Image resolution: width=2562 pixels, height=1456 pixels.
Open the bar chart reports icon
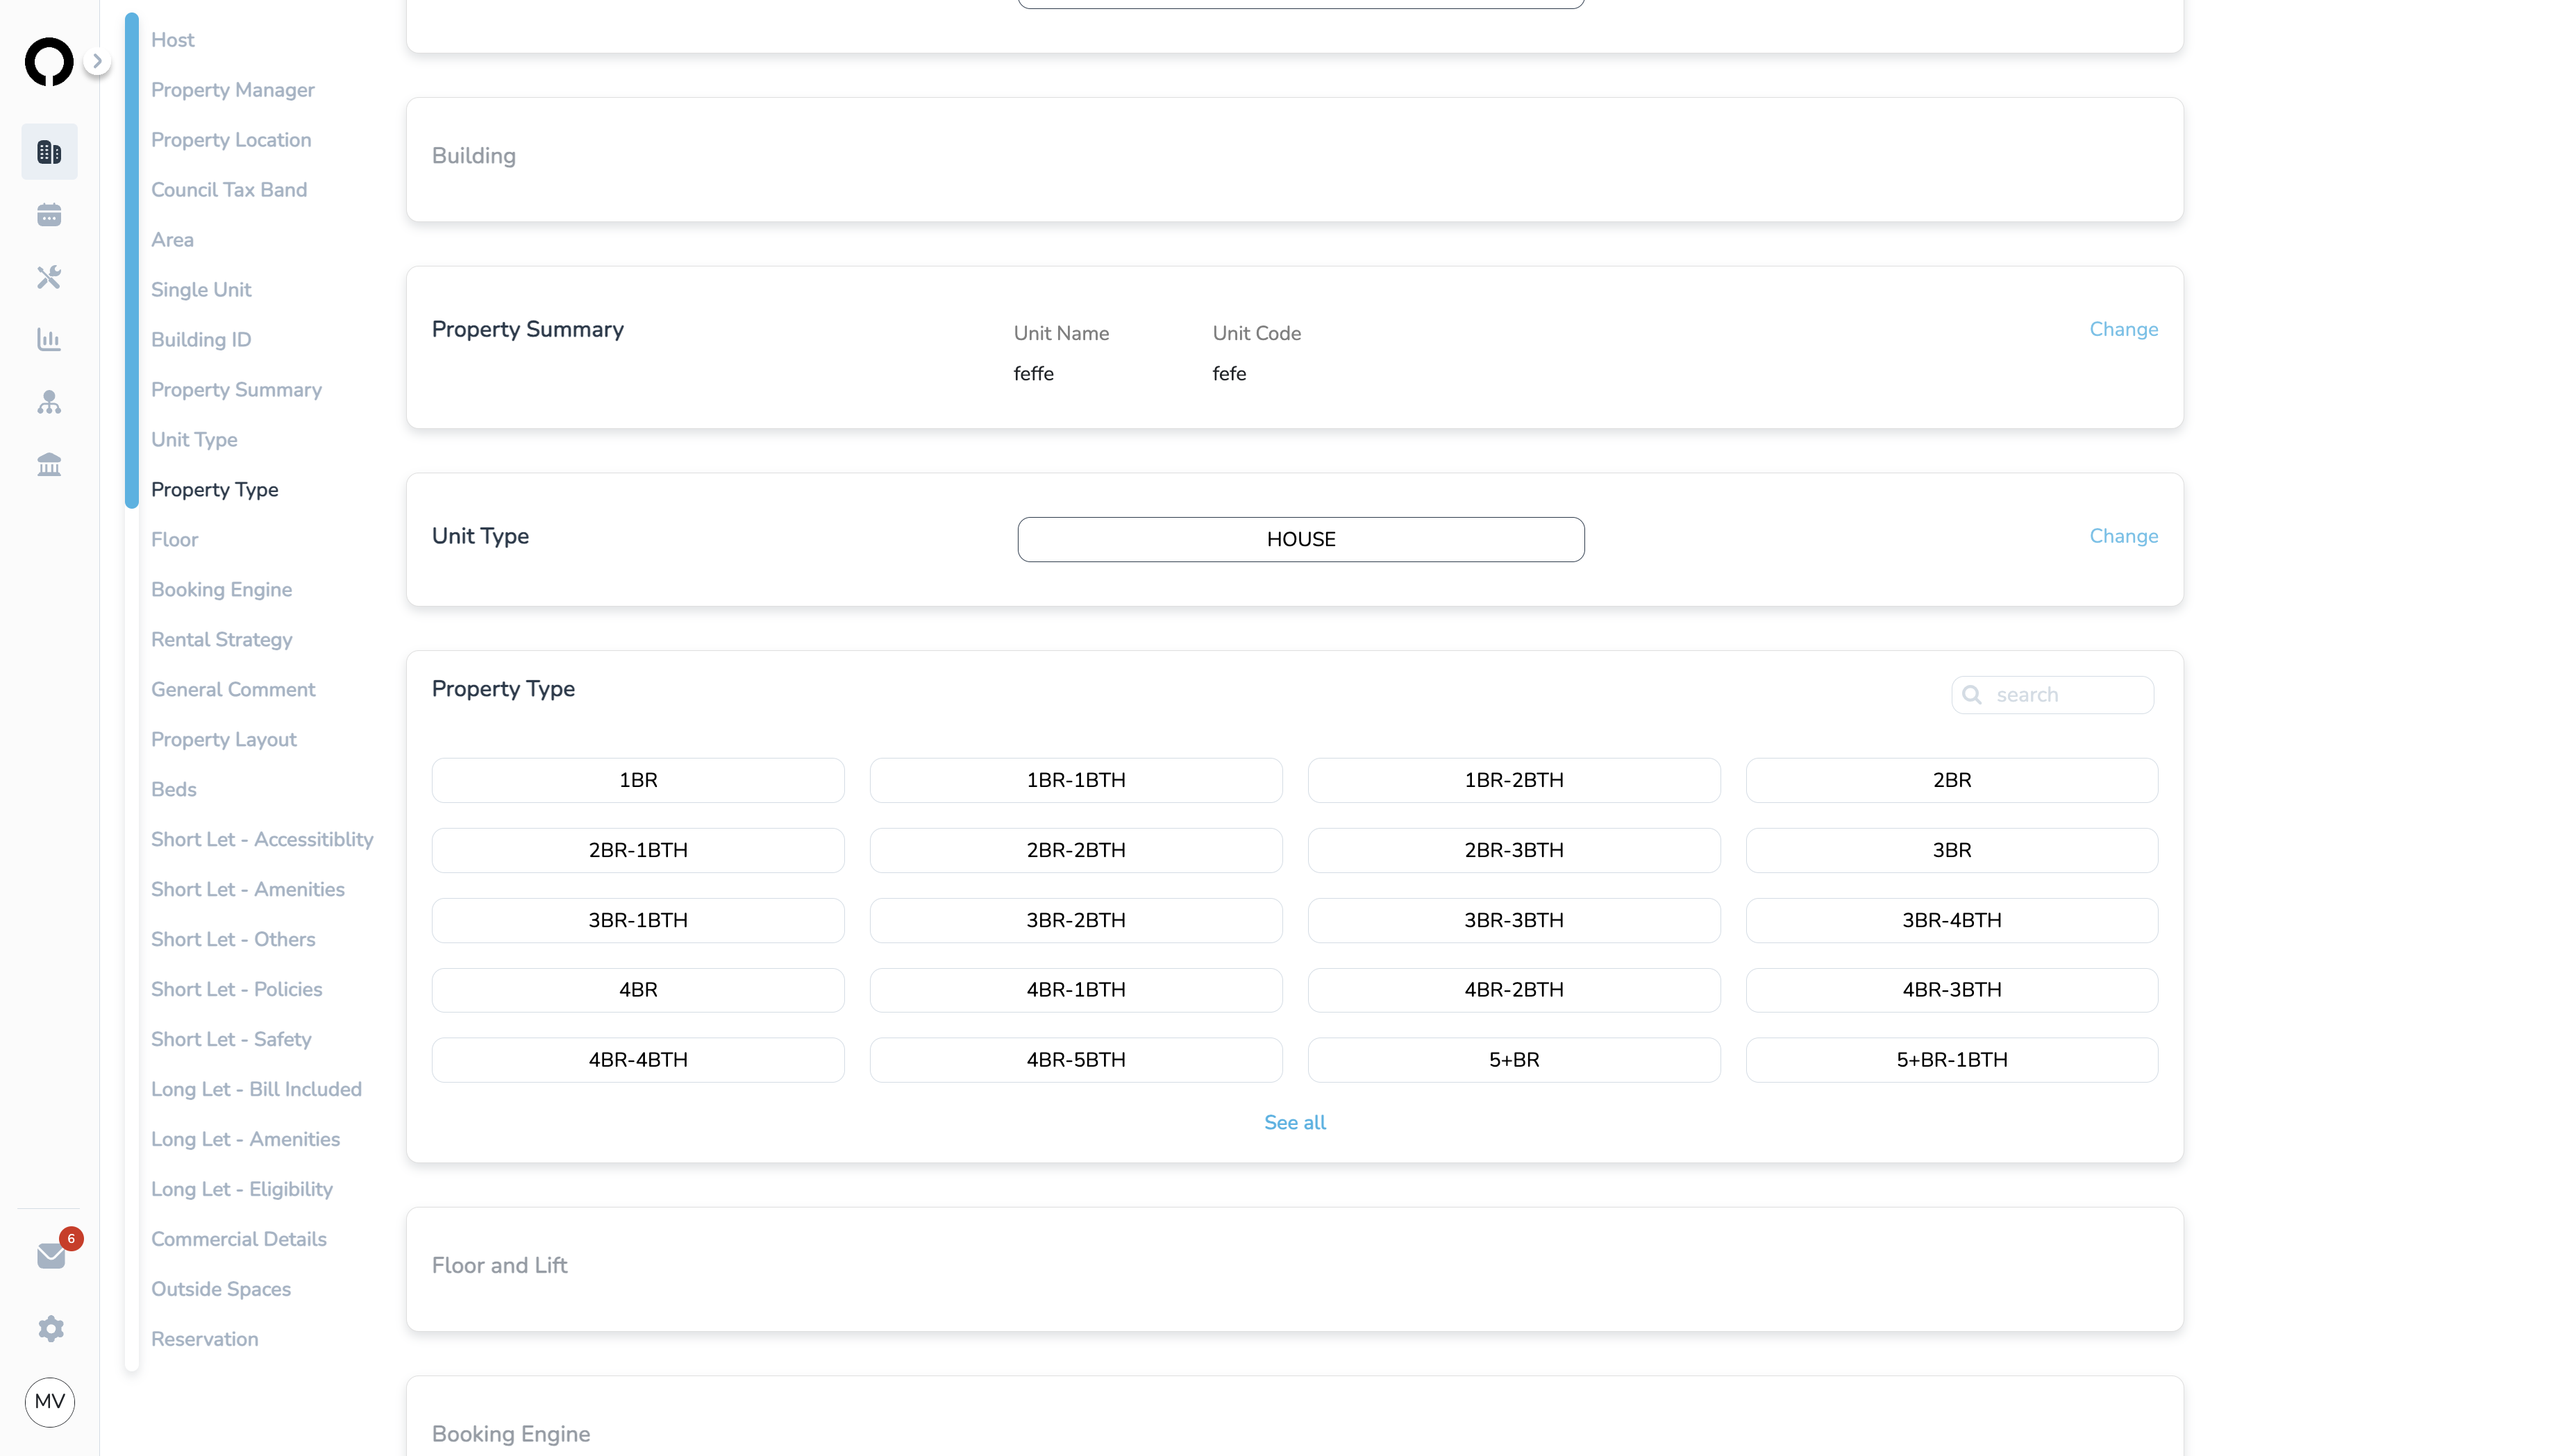tap(49, 340)
